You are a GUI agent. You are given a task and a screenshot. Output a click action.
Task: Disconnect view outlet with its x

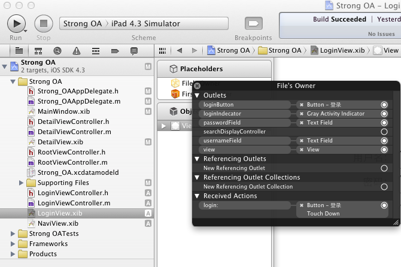[302, 150]
